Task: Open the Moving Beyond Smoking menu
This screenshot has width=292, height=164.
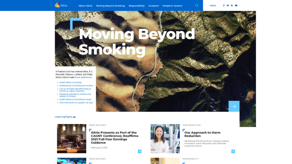Action: click(110, 6)
